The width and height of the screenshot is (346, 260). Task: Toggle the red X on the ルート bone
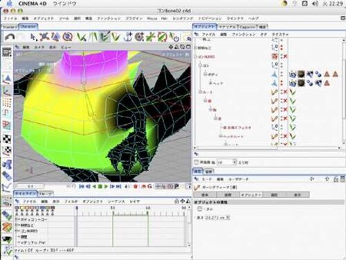(285, 92)
